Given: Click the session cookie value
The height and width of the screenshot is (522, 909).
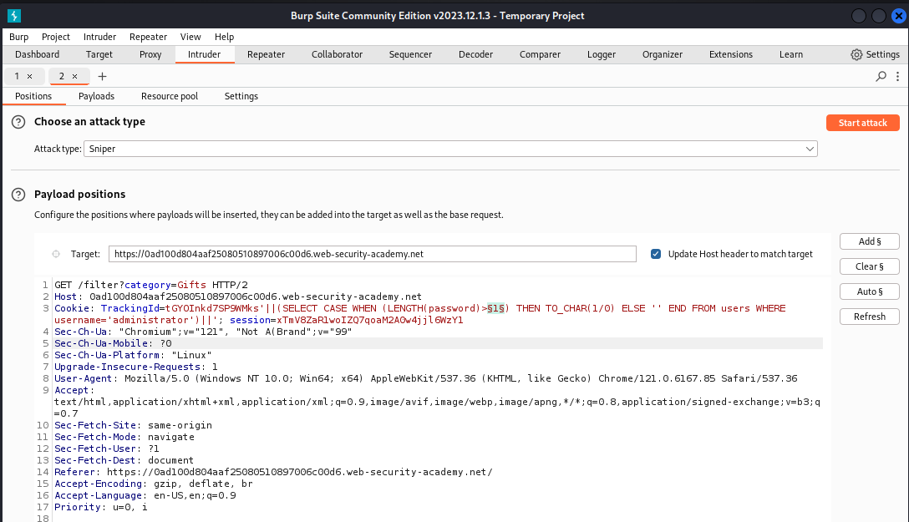Looking at the screenshot, I should click(x=370, y=320).
